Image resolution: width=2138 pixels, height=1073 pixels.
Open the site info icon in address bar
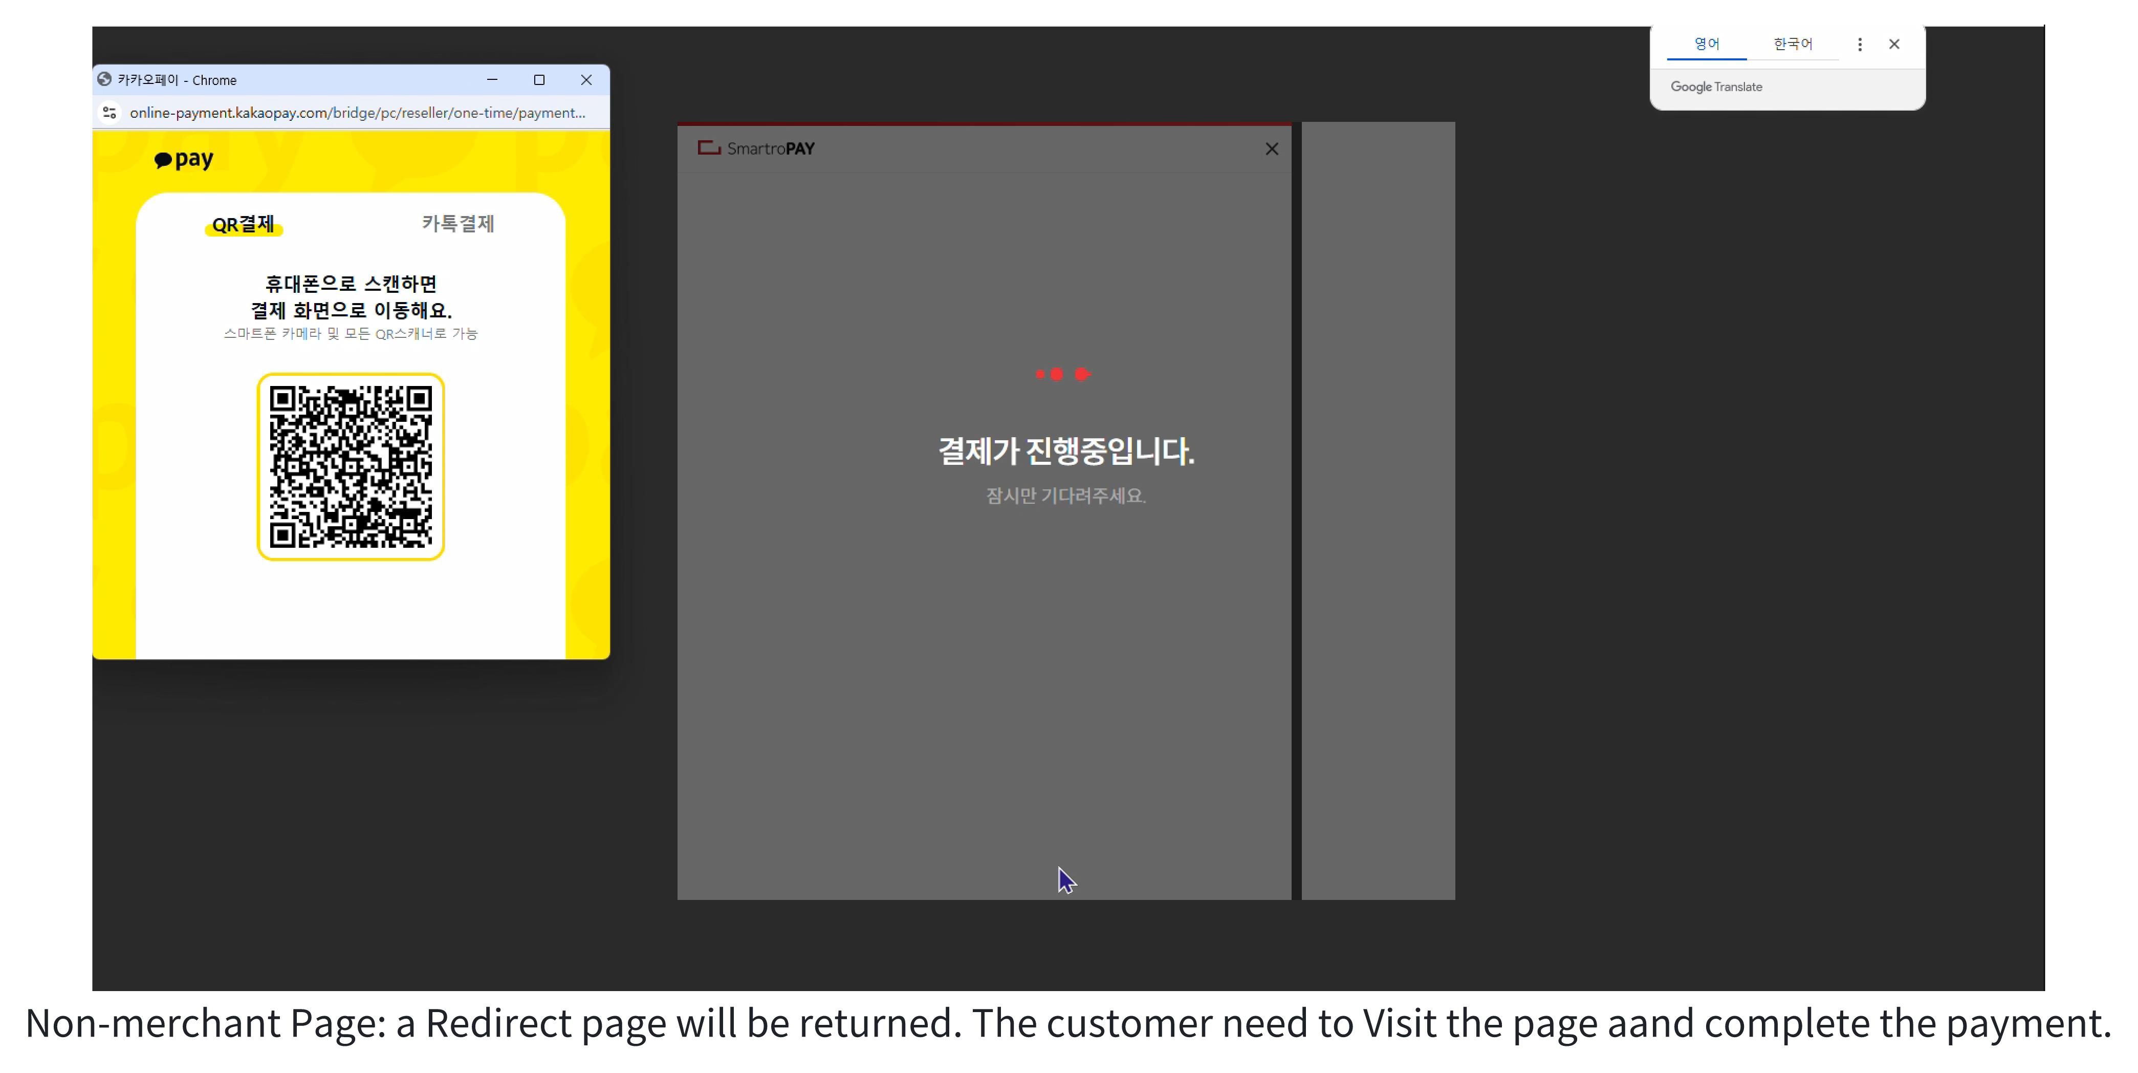pyautogui.click(x=110, y=113)
